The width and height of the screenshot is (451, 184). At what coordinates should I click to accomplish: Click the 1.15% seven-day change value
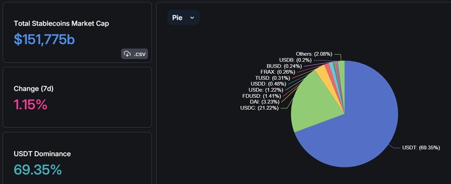click(x=30, y=105)
